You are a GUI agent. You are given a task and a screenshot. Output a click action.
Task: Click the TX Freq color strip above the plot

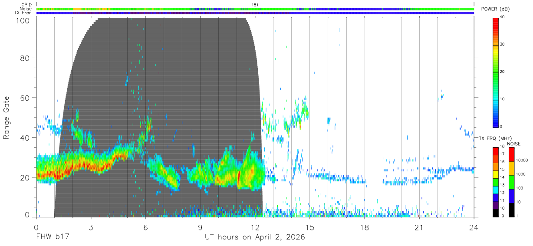click(x=255, y=13)
